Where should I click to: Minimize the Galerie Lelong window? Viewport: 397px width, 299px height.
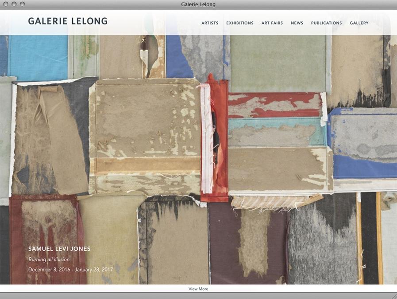point(14,4)
